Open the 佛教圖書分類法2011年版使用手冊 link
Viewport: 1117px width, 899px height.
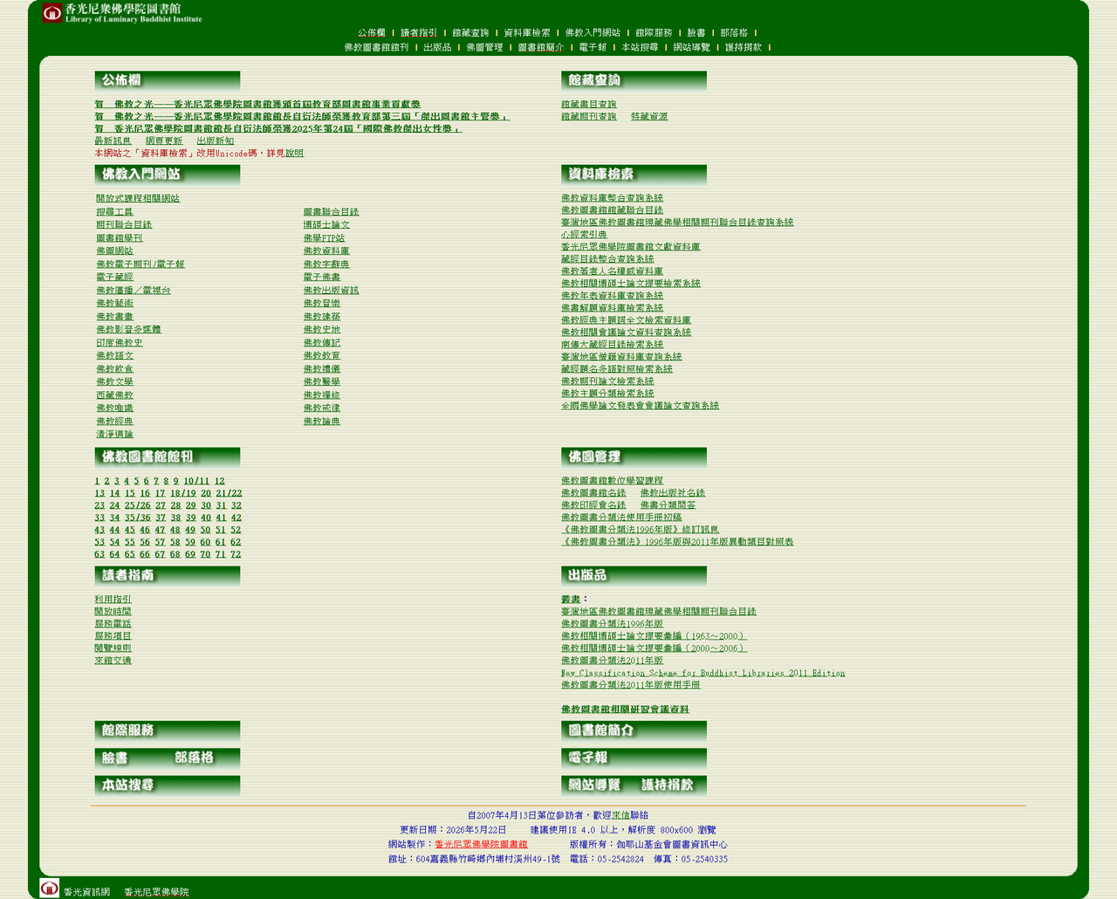tap(631, 685)
